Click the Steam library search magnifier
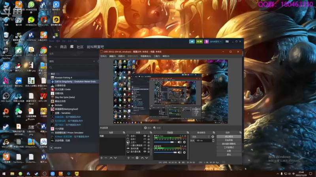 click(x=51, y=67)
